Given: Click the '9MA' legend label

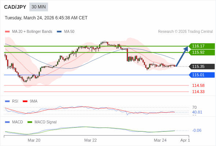Looking at the screenshot, I should click(34, 101).
